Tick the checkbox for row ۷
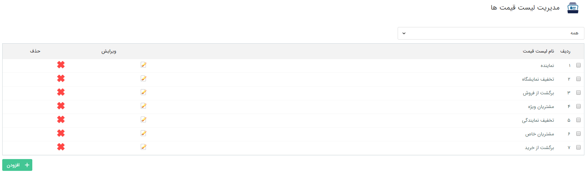 (578, 147)
